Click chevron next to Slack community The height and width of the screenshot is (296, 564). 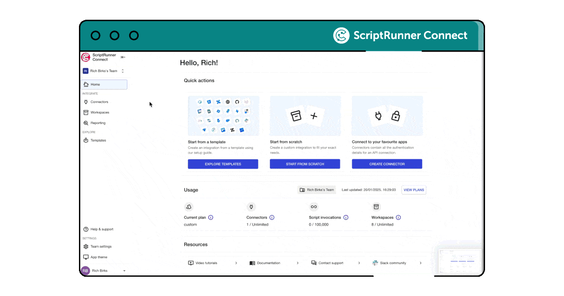tap(421, 263)
